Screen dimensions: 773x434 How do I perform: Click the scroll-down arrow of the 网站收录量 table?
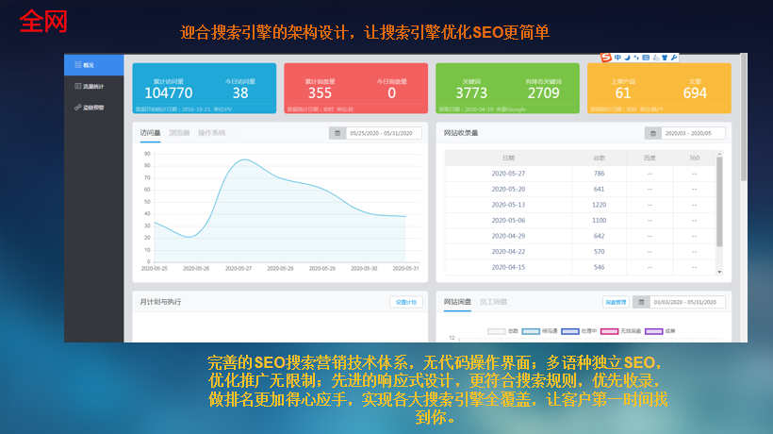point(719,272)
